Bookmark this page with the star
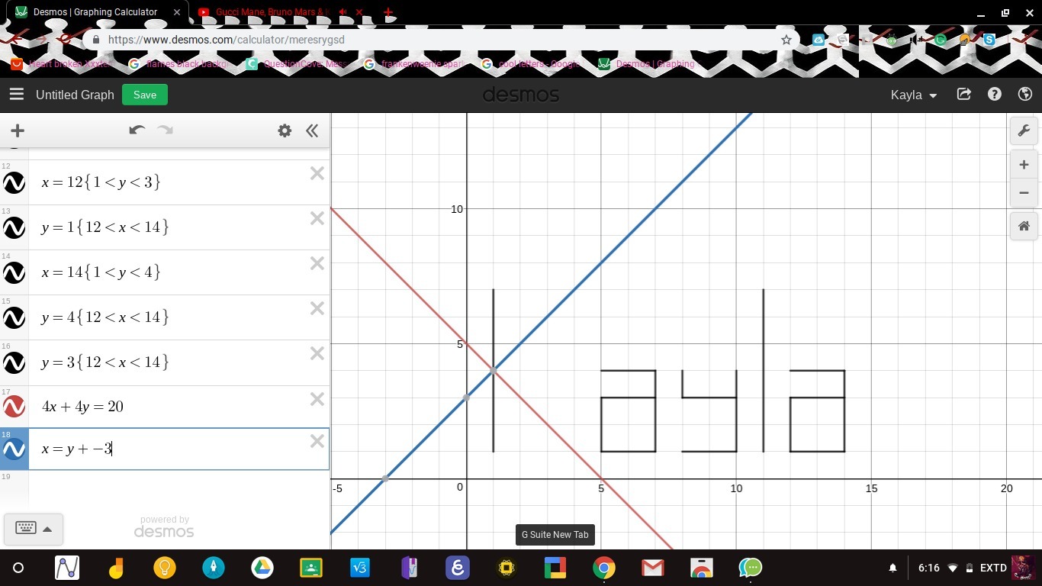Screen dimensions: 1042x586 [786, 40]
